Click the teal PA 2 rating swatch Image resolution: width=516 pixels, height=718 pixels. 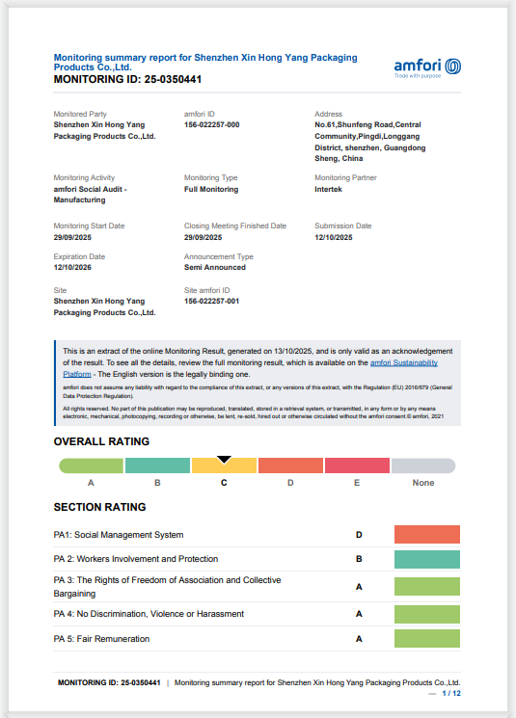click(427, 559)
